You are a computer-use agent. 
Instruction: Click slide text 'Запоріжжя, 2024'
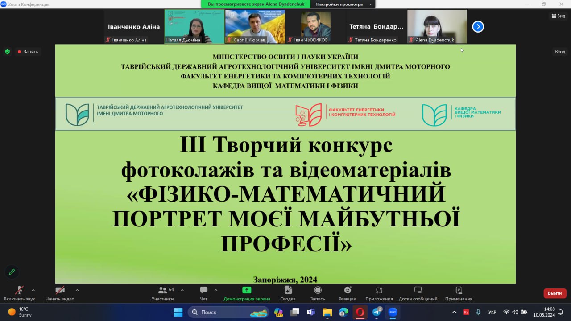pyautogui.click(x=285, y=280)
